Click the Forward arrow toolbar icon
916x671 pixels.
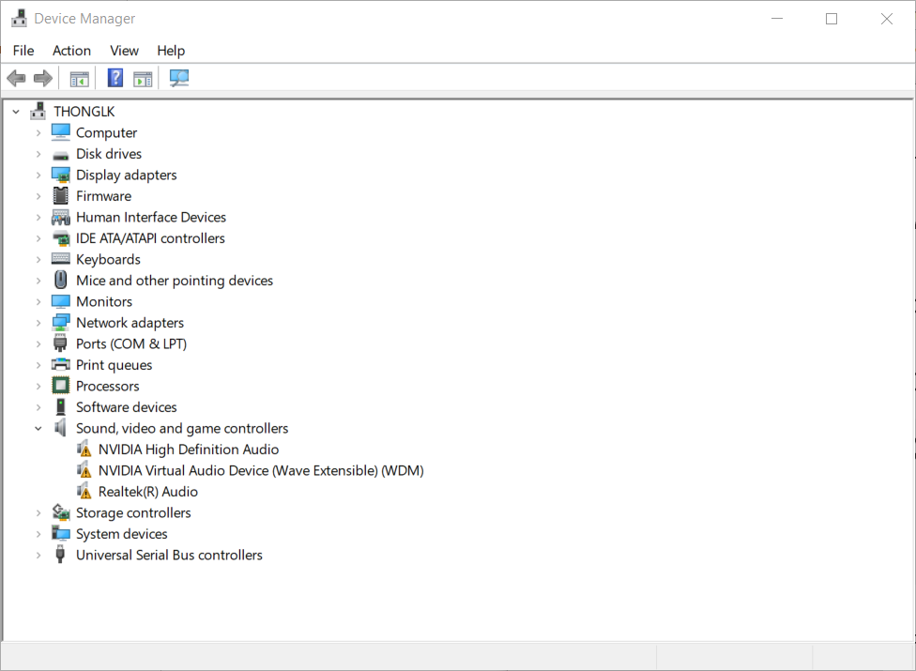[x=42, y=78]
